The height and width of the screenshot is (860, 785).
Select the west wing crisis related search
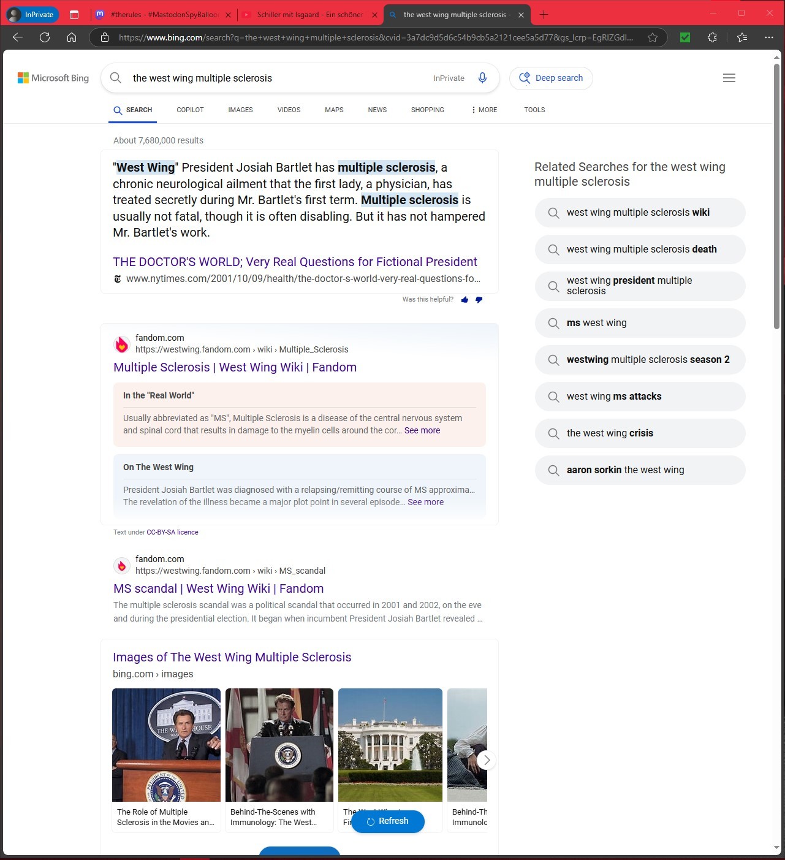click(640, 433)
